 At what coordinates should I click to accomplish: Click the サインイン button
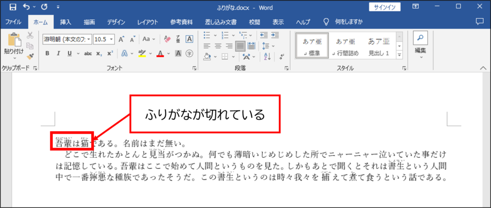click(385, 7)
